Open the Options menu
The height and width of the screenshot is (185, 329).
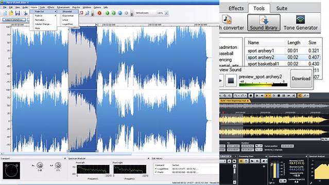(97, 7)
